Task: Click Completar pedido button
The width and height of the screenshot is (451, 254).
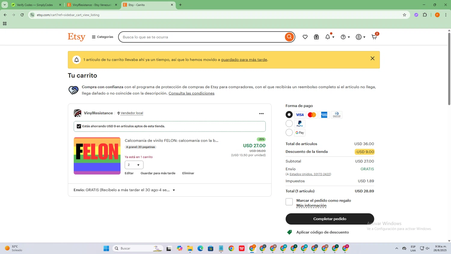Action: tap(330, 219)
